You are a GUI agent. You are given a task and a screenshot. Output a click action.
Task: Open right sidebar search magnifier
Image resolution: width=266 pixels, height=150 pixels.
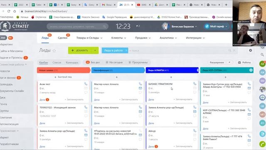262,55
